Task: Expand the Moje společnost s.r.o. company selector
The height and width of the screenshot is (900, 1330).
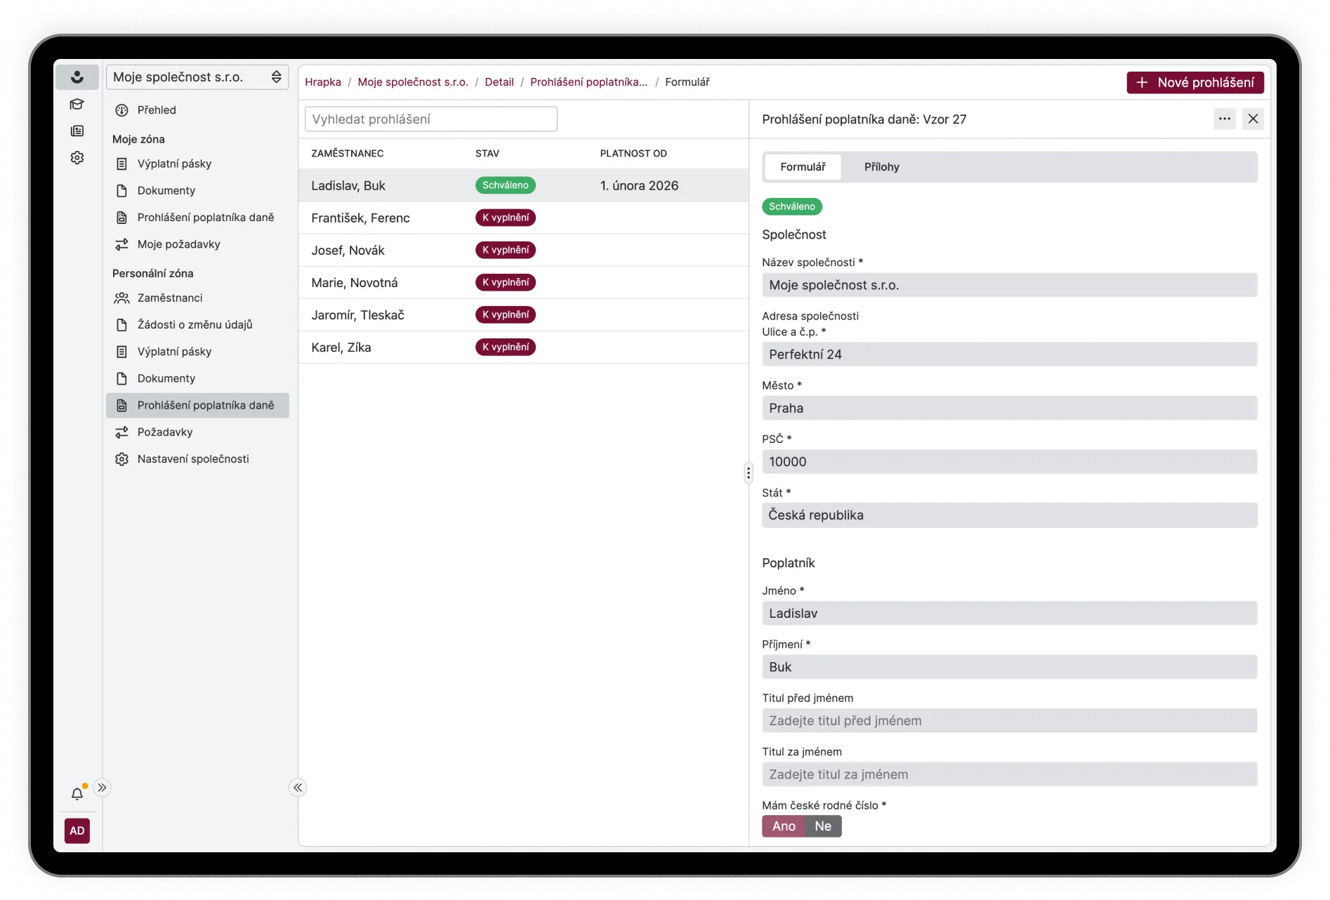Action: coord(197,77)
